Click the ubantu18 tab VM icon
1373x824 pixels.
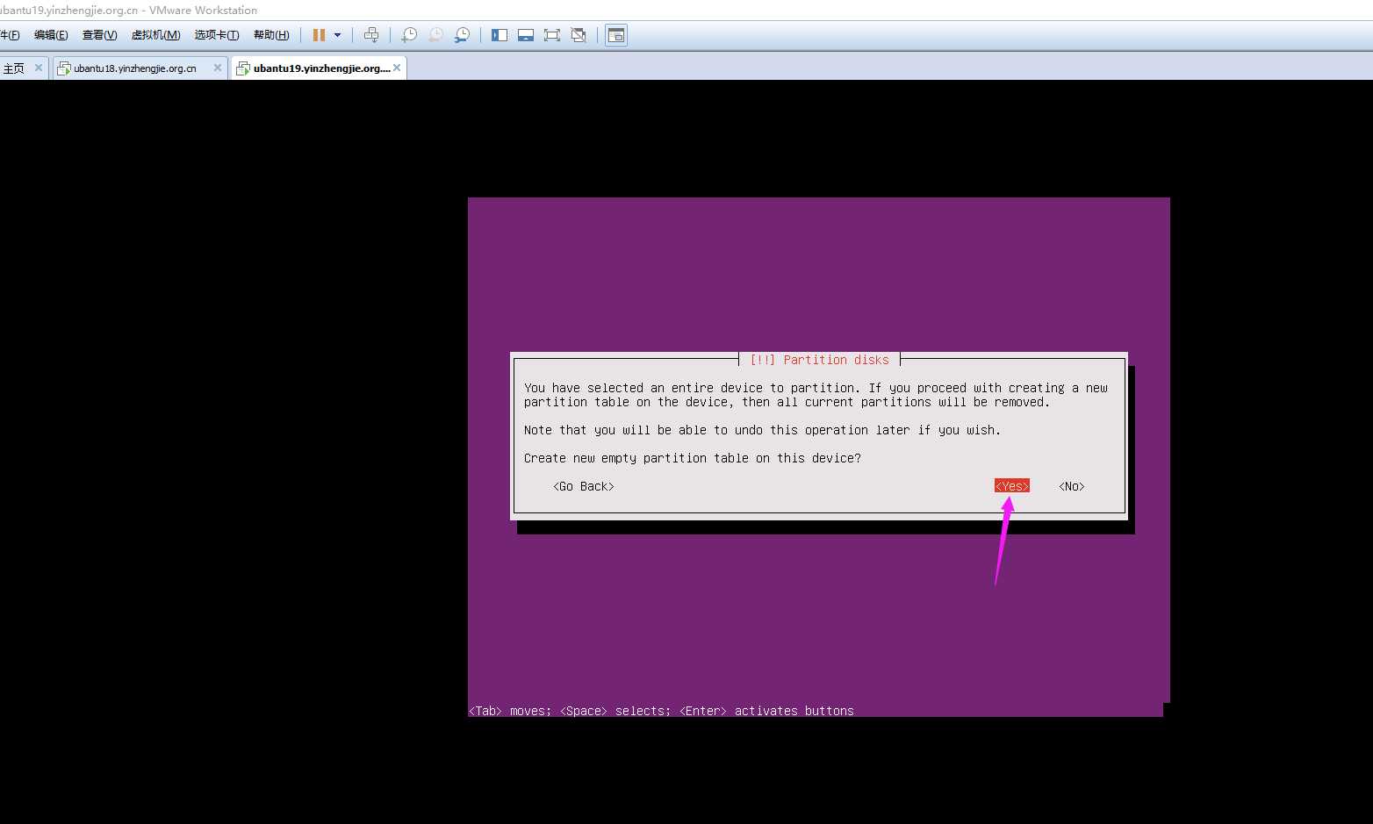coord(64,68)
